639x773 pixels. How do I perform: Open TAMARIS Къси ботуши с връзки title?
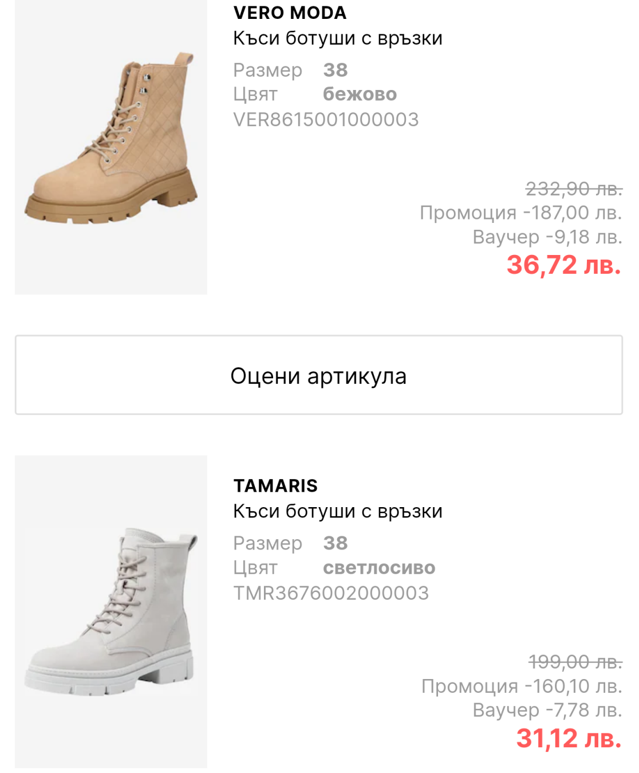click(338, 511)
